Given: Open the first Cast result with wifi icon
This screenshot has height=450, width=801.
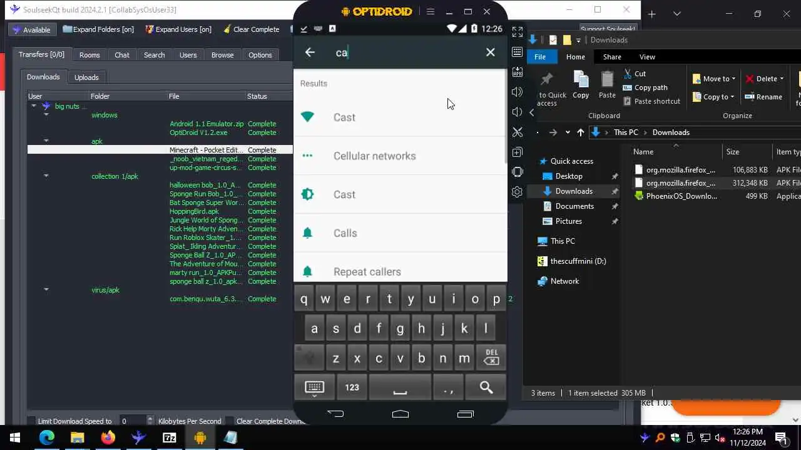Looking at the screenshot, I should 400,117.
